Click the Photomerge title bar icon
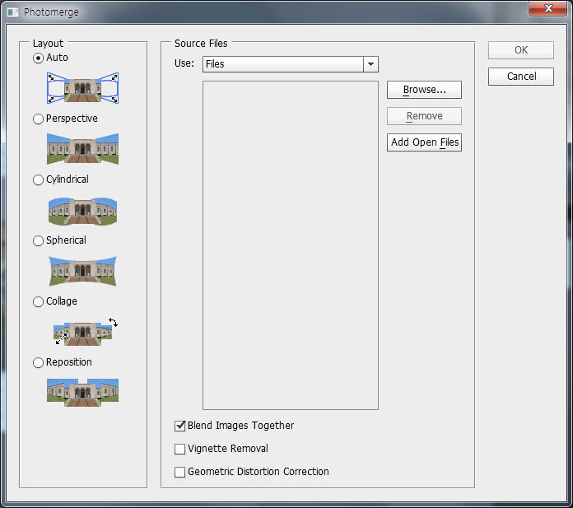573x508 pixels. tap(12, 12)
